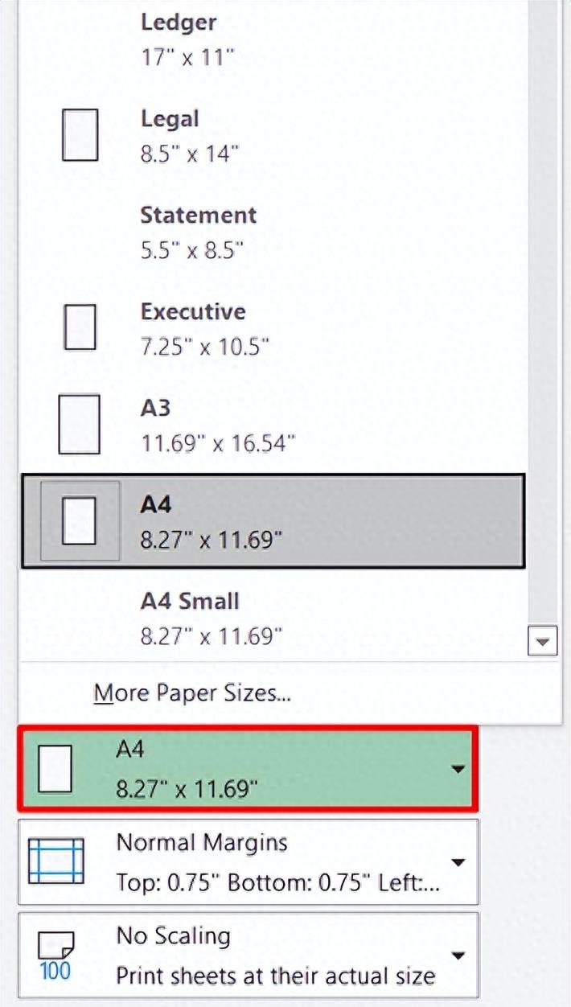The width and height of the screenshot is (571, 1007).
Task: Click the page icon in paper size selector
Action: pyautogui.click(x=55, y=768)
